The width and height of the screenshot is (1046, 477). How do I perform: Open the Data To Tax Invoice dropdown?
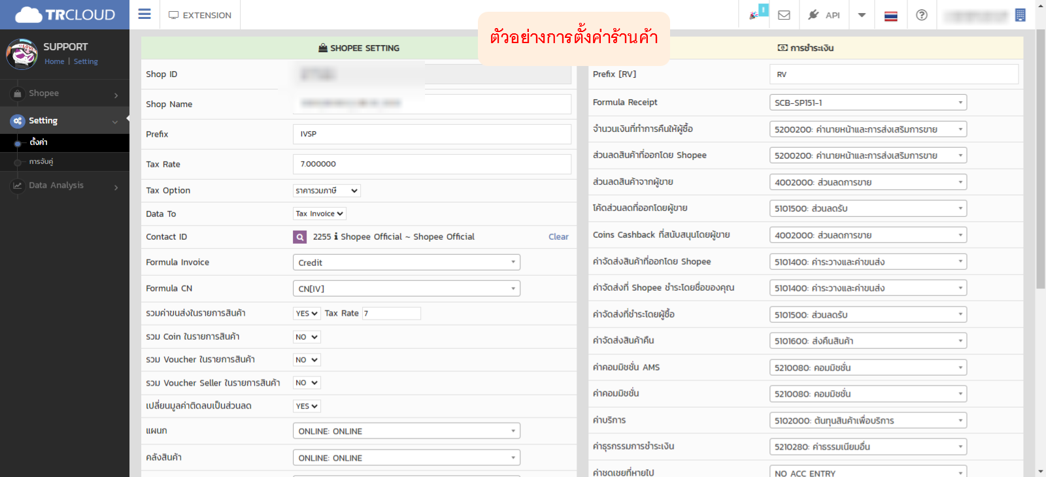(319, 214)
